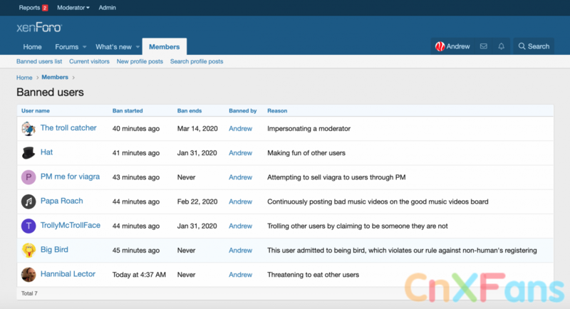Expand the Moderator dropdown menu
Image resolution: width=570 pixels, height=309 pixels.
click(x=73, y=8)
